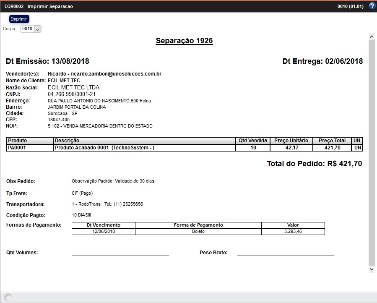Click the Dt Vencimento cell 12/06/2018
Viewport: 377px width, 303px height.
click(x=104, y=231)
